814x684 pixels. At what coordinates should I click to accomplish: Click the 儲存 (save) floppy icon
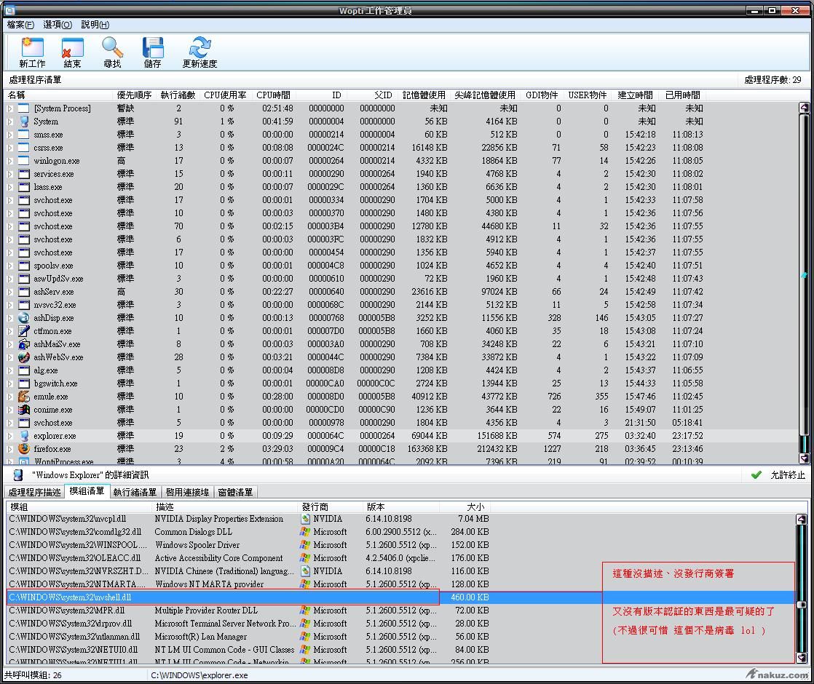coord(153,48)
